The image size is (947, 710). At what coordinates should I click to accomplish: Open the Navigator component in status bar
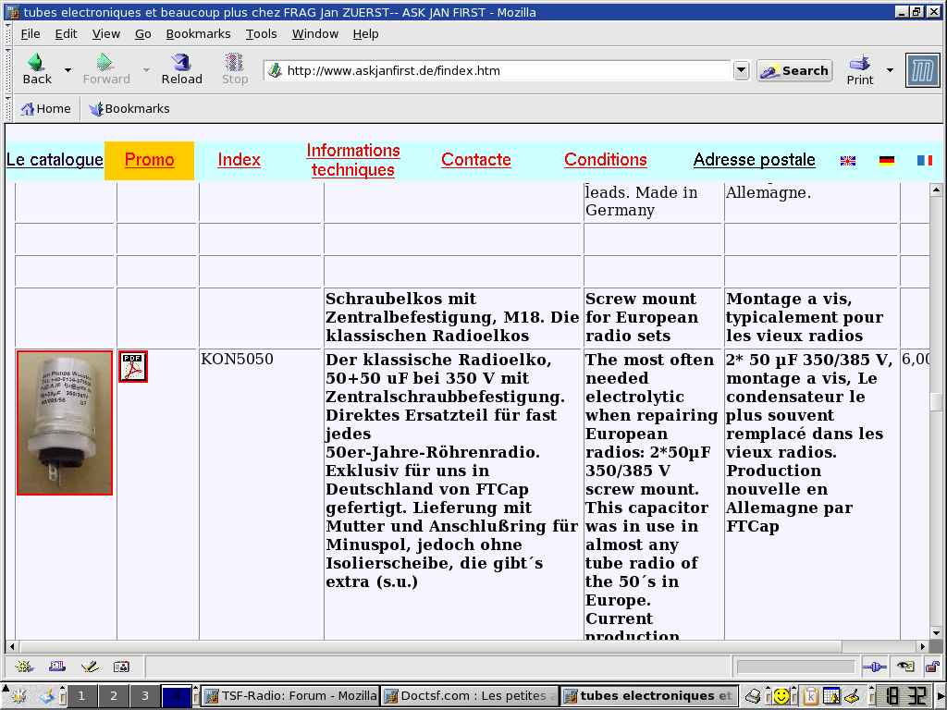point(24,667)
